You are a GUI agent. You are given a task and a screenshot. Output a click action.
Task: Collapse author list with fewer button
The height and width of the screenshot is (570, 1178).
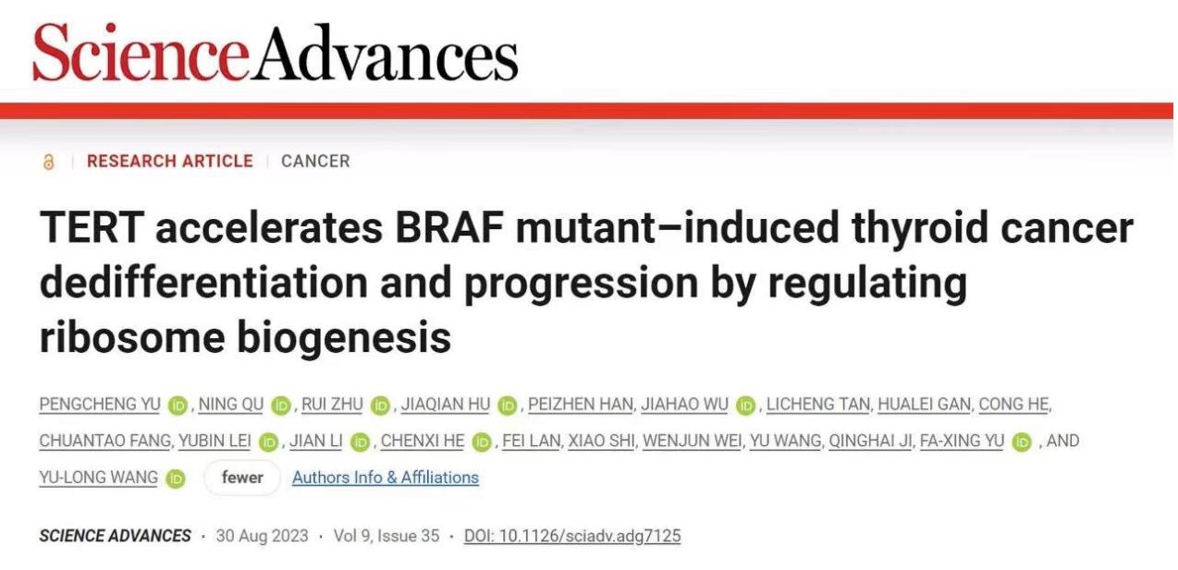tap(242, 478)
